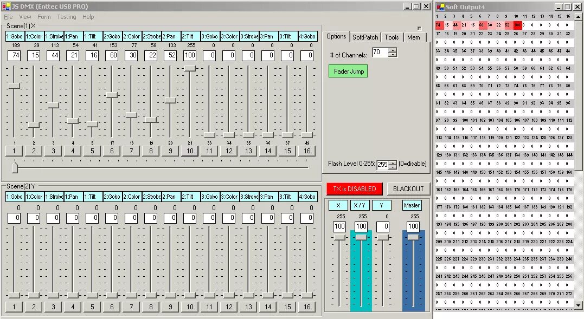The image size is (584, 319).
Task: Open the View menu
Action: (x=25, y=17)
